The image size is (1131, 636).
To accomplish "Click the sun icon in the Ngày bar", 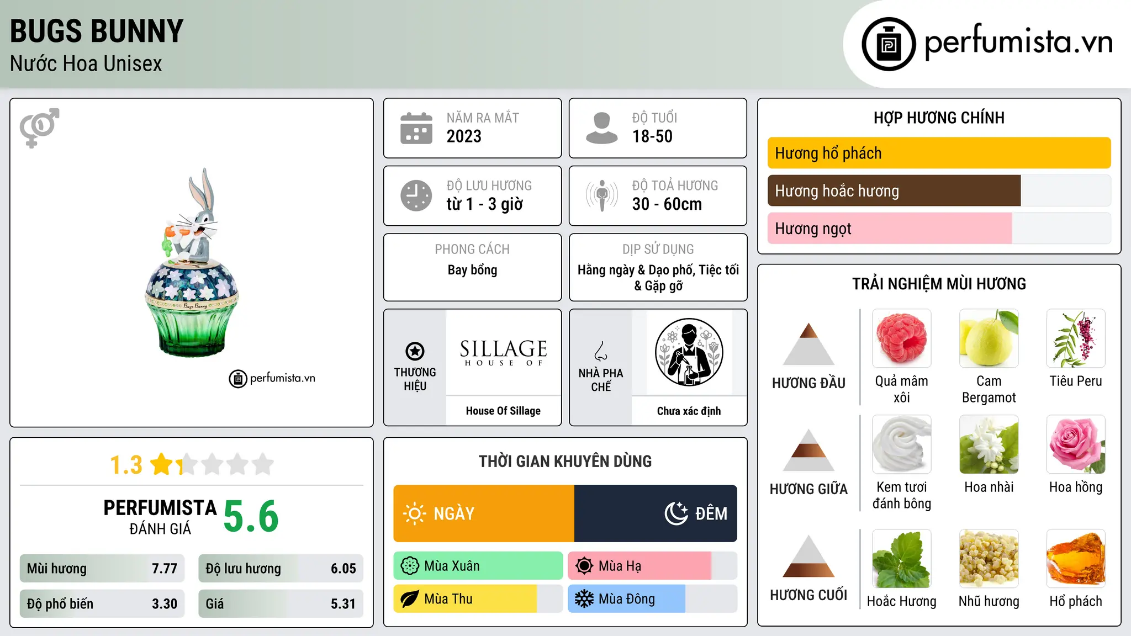I will point(414,513).
